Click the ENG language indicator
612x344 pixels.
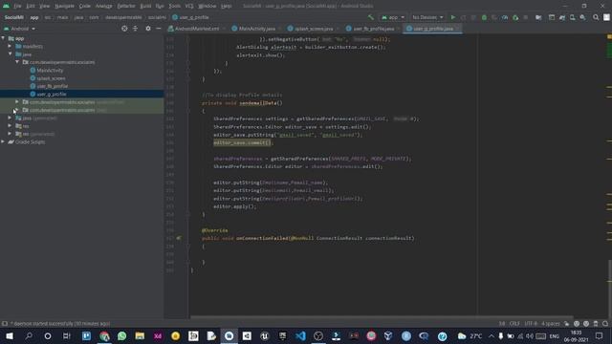tap(555, 335)
